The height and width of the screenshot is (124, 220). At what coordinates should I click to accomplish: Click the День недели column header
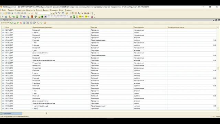(150, 27)
